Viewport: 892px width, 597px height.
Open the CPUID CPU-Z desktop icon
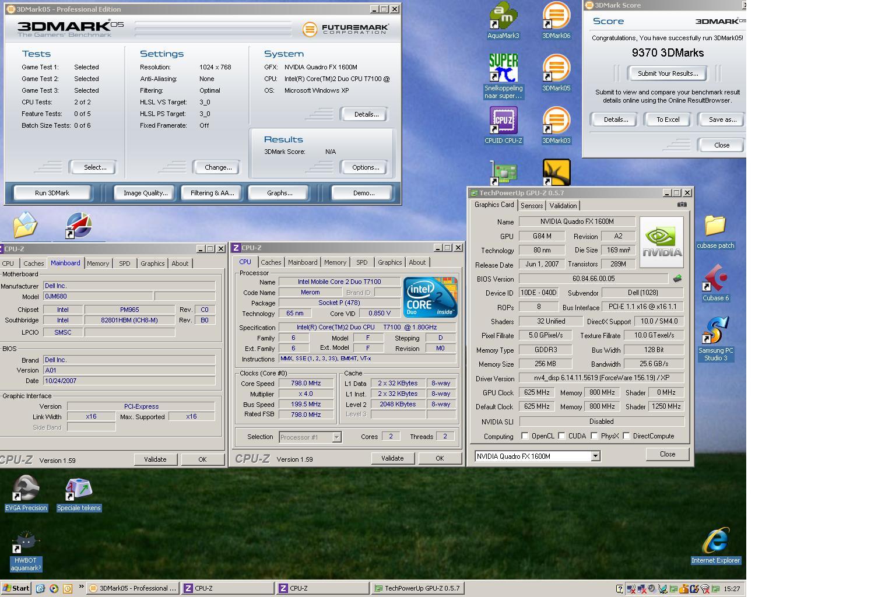coord(503,125)
